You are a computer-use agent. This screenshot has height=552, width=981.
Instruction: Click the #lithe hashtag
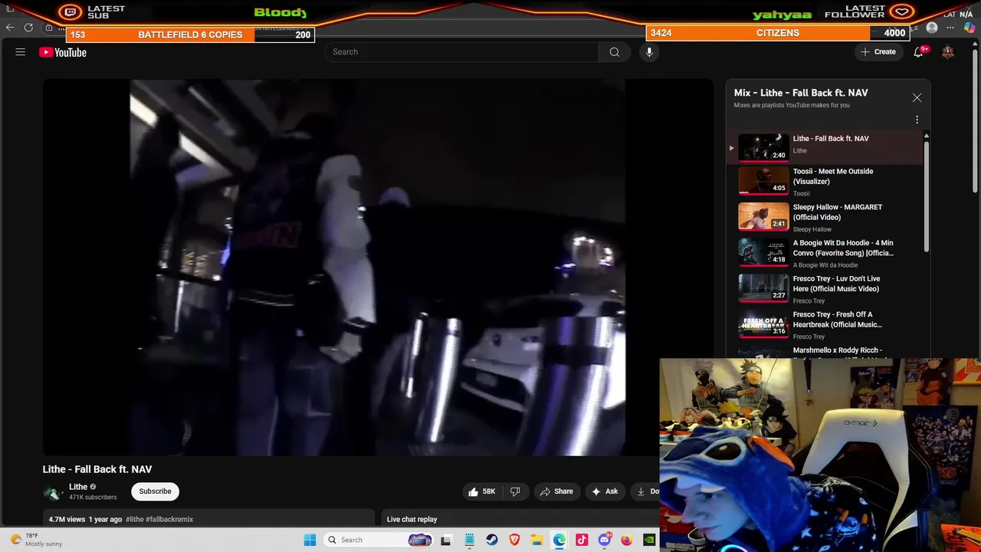click(x=134, y=519)
